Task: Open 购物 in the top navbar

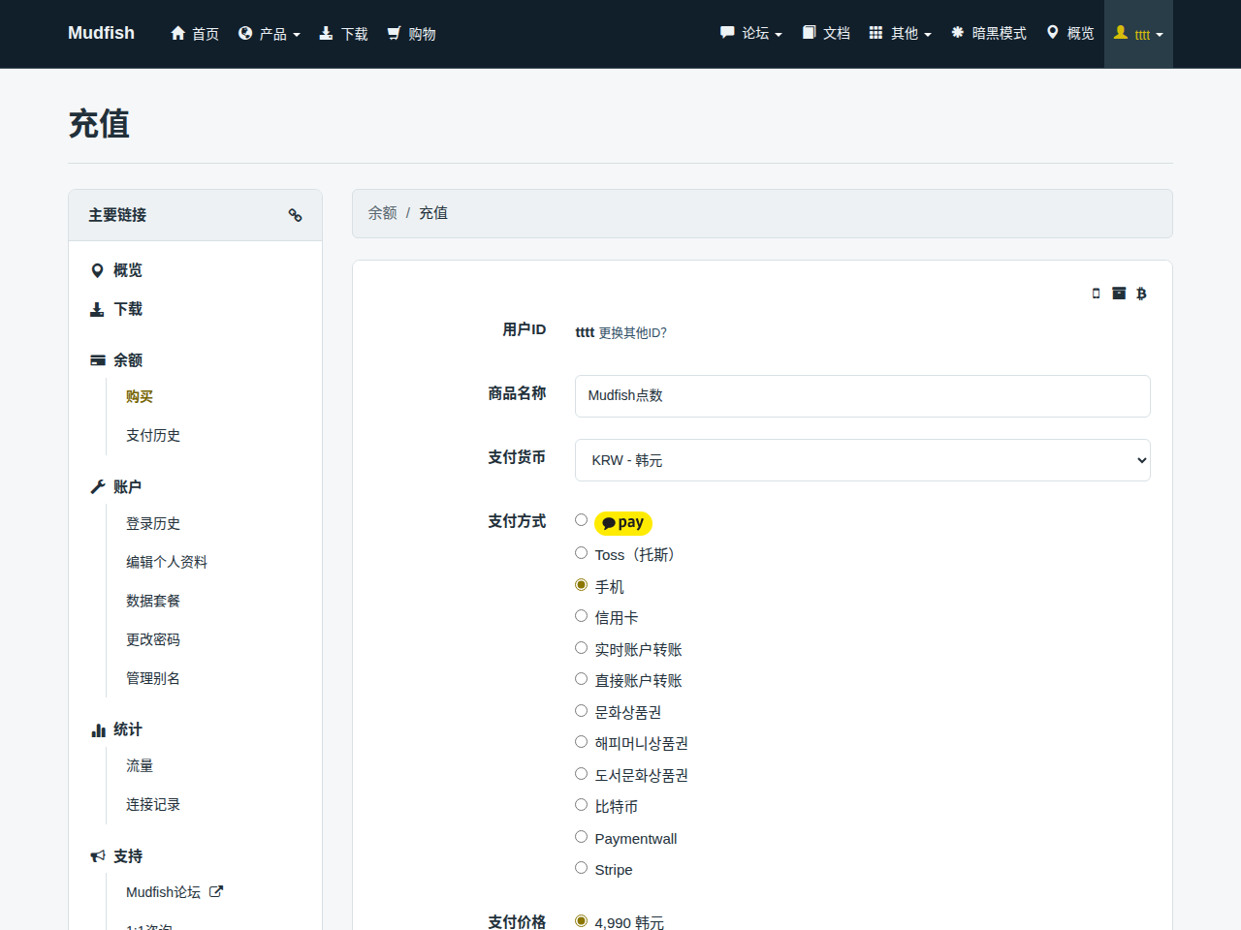Action: click(x=412, y=34)
